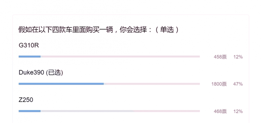The width and height of the screenshot is (261, 123).
Task: Click the pink unfilled portion of Duke390 bar
Action: pos(152,84)
